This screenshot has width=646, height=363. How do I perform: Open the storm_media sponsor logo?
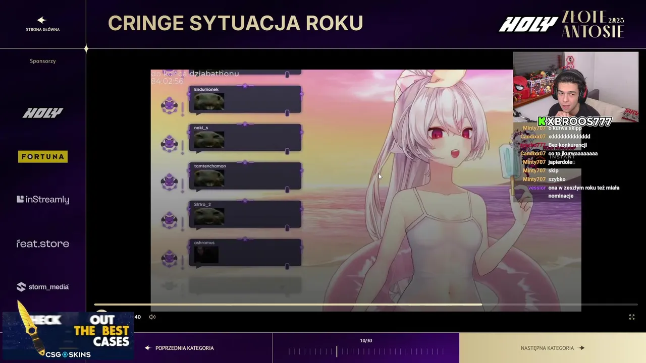[x=43, y=287]
